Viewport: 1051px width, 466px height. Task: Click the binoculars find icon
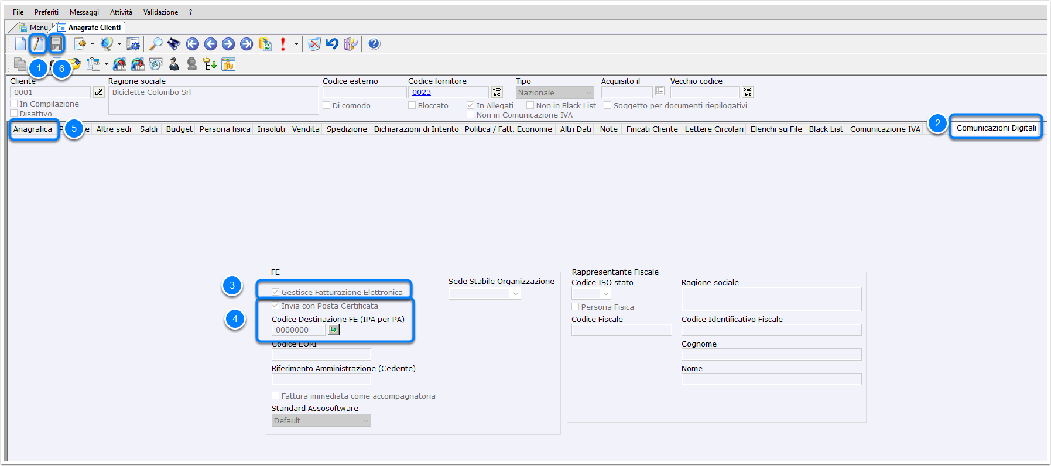pyautogui.click(x=174, y=44)
